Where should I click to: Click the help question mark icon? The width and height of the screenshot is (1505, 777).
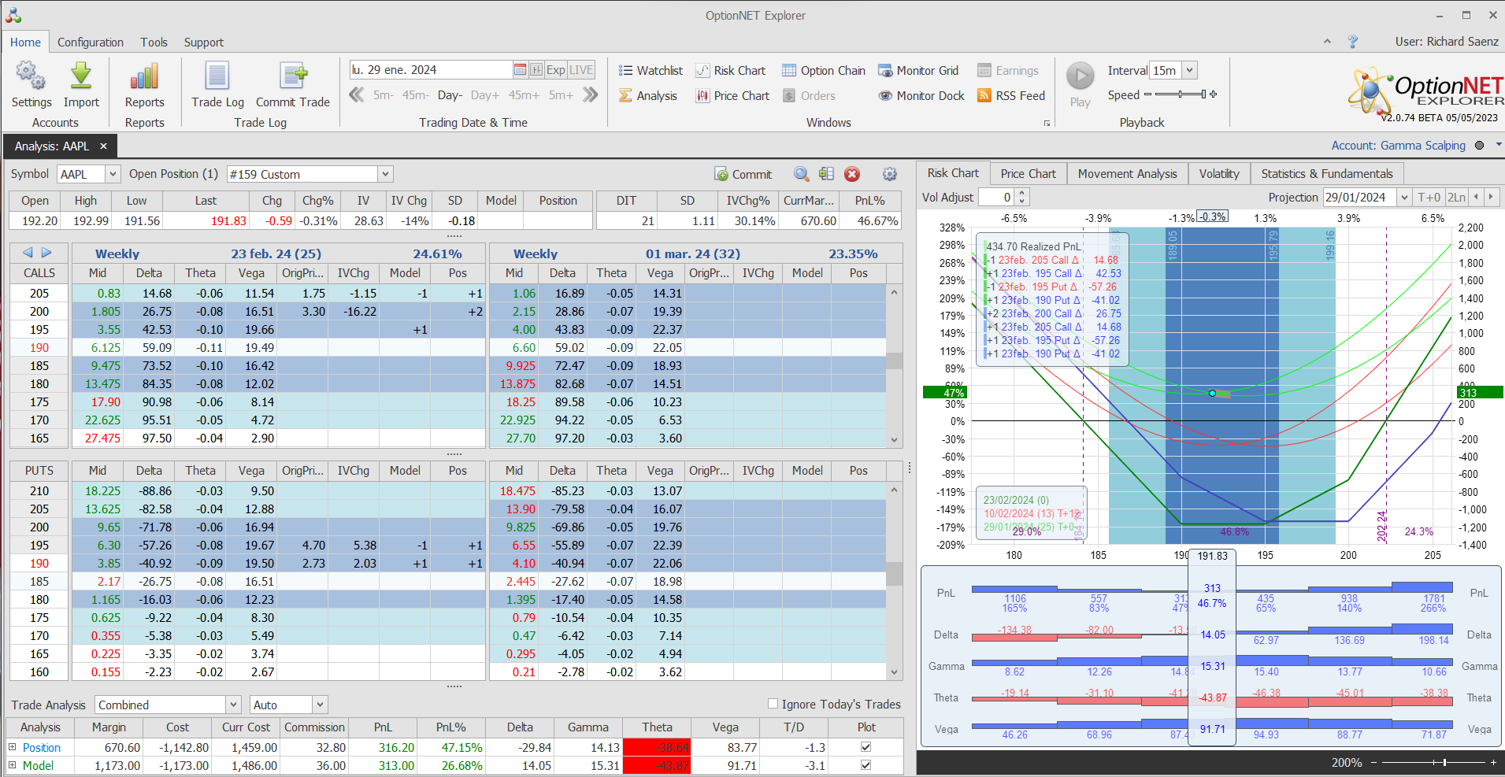click(x=1353, y=42)
